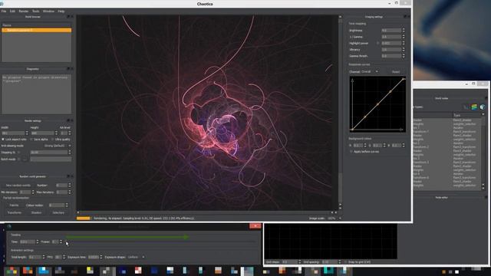
Task: Click the Batch mode browse button
Action: 25,159
